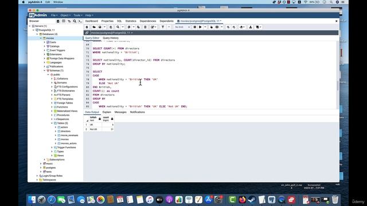The image size is (367, 206).
Task: Switch to the Statistics tab
Action: point(131,21)
